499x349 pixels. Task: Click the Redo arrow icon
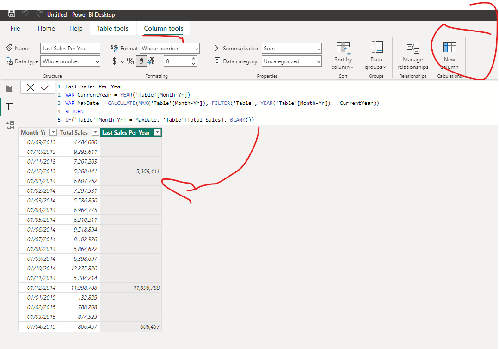point(39,13)
